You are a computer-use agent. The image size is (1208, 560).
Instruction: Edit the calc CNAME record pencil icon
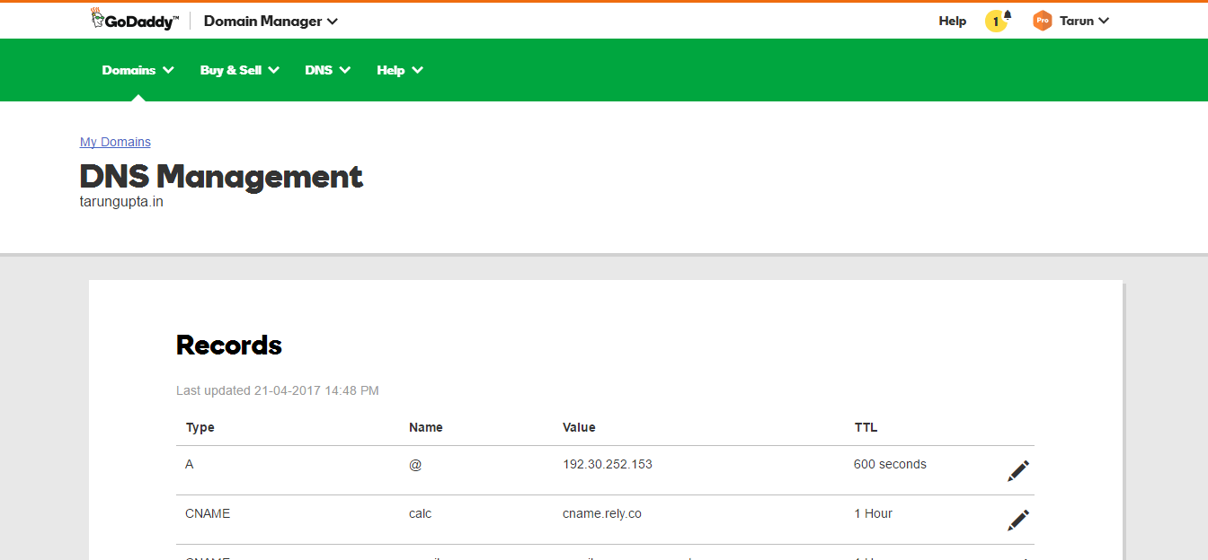pos(1017,521)
